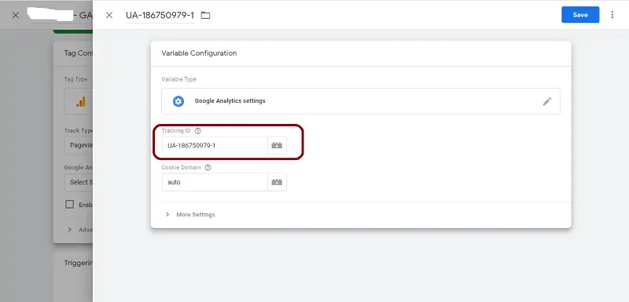Screen dimensions: 629x302
Task: Edit the variable name UA-186750979-1 title
Action: point(160,15)
